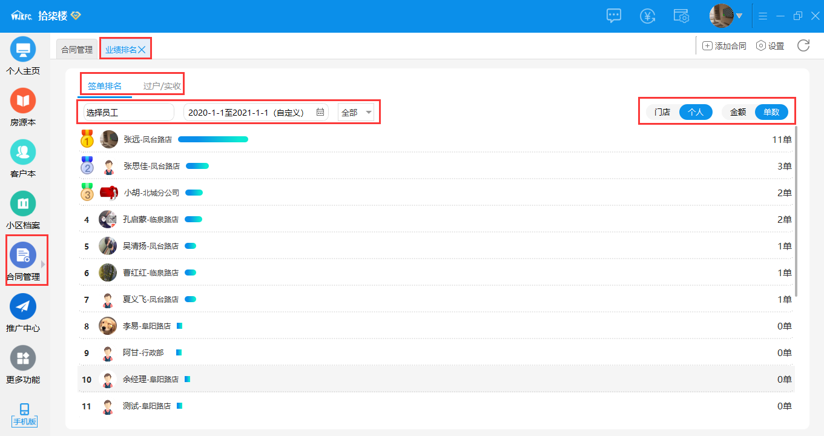Select the 业绩排名 tab
824x436 pixels.
pyautogui.click(x=120, y=50)
